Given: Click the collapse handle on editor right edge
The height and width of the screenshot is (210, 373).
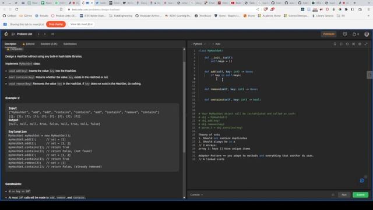Looking at the screenshot, I should pyautogui.click(x=370, y=75).
